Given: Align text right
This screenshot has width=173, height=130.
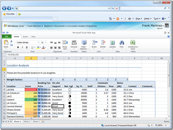Looking at the screenshot, I should pos(59,48).
